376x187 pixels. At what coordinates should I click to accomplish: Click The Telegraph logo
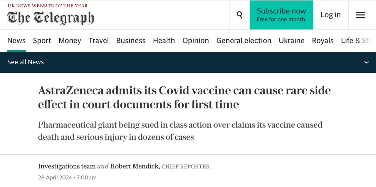pos(51,18)
